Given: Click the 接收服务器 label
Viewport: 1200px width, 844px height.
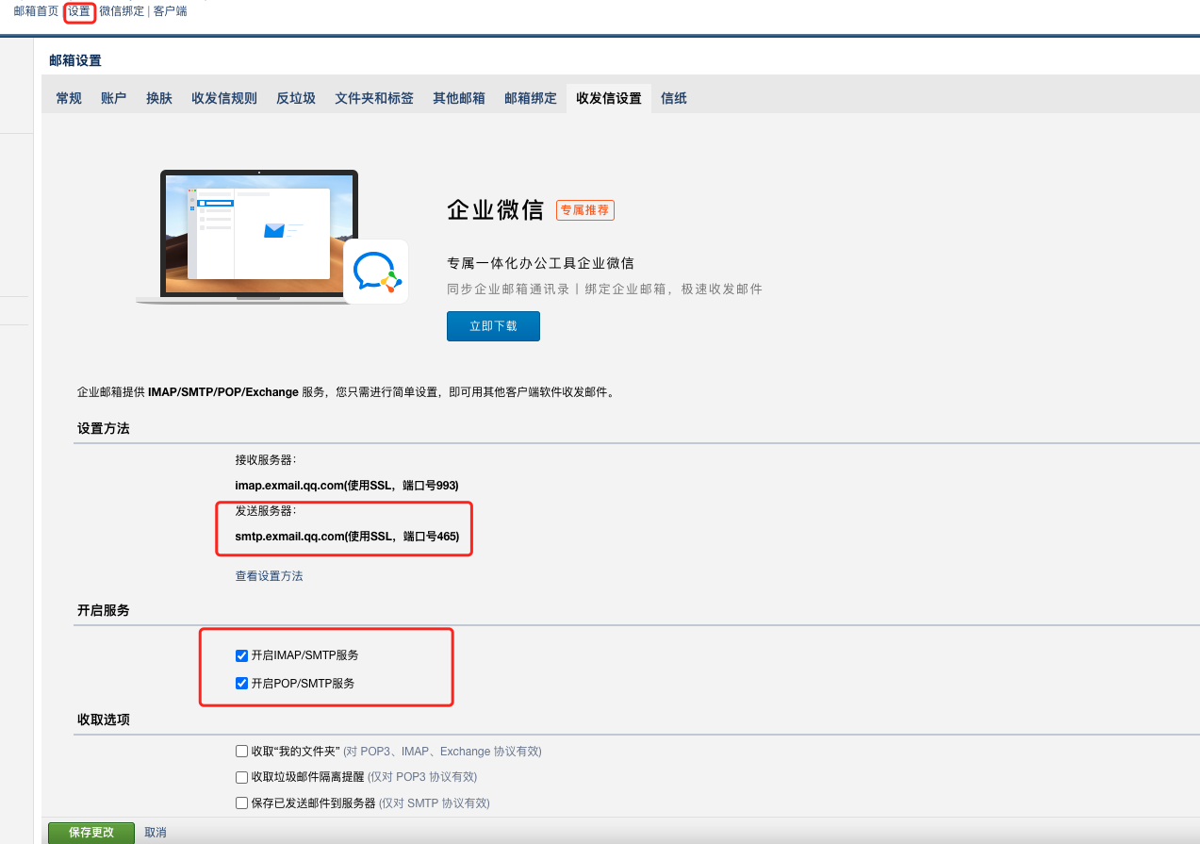Looking at the screenshot, I should pos(266,460).
